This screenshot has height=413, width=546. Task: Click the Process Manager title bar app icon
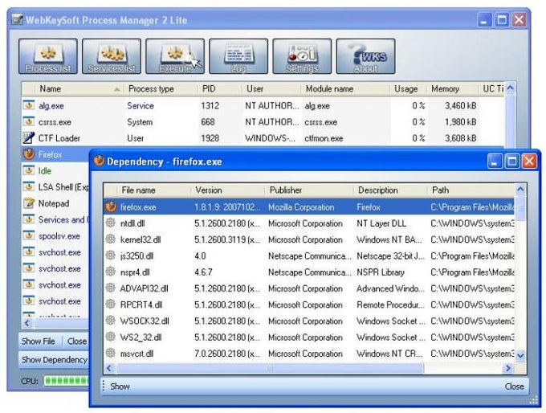17,19
